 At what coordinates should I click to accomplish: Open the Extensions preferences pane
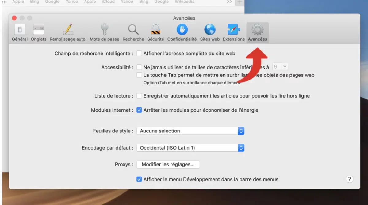[x=234, y=33]
